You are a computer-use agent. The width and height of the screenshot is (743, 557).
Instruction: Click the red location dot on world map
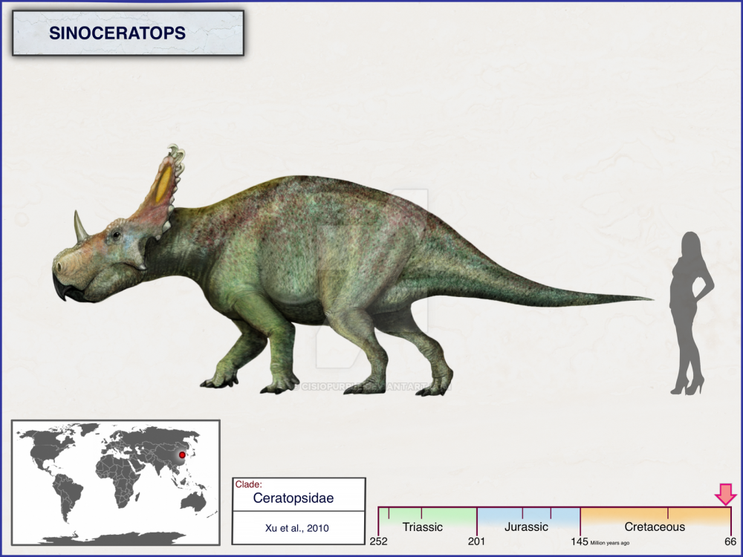(183, 455)
